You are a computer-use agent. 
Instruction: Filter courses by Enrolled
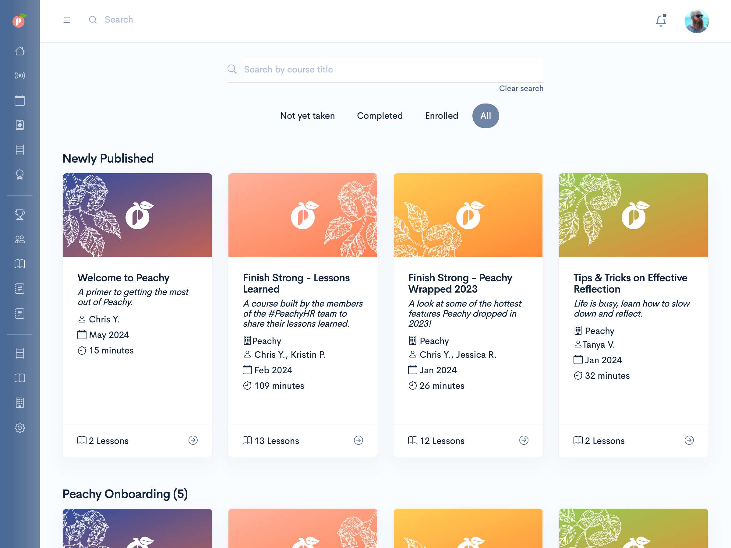click(x=442, y=116)
